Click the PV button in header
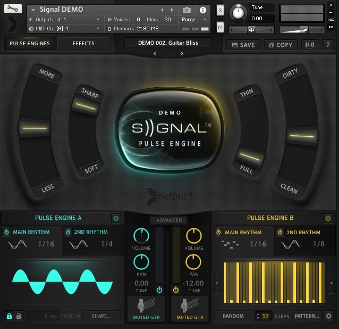Image resolution: width=339 pixels, height=329 pixels. pos(331,27)
